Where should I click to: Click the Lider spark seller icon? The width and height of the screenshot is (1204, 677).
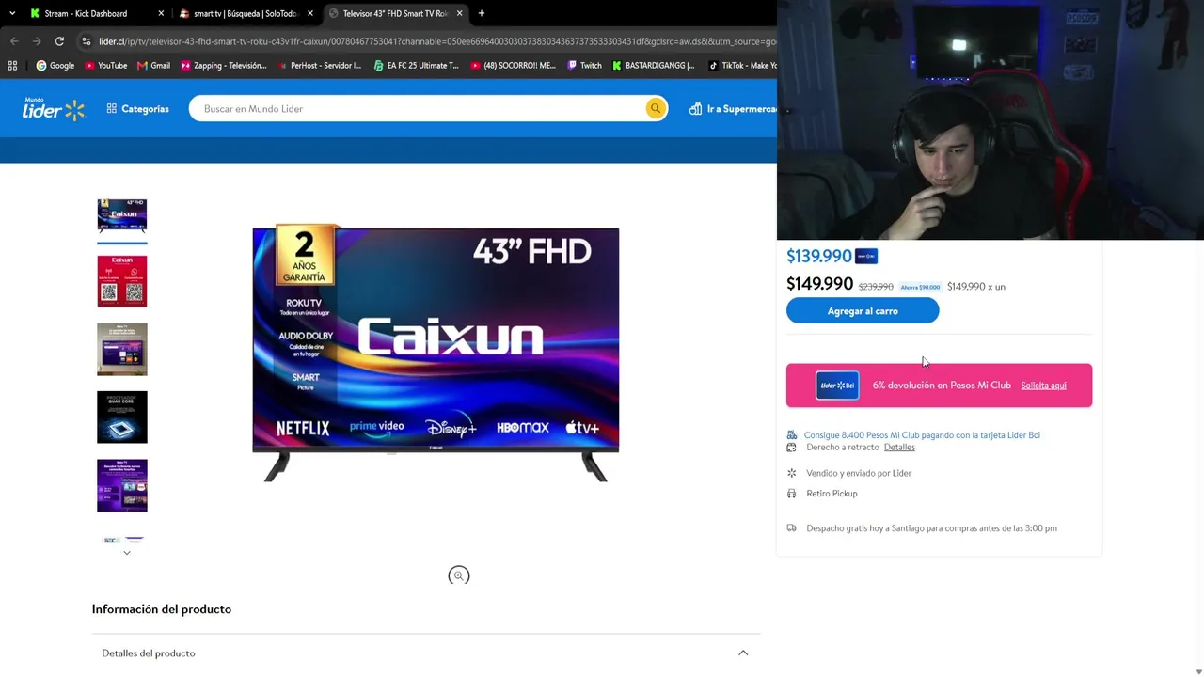(791, 473)
